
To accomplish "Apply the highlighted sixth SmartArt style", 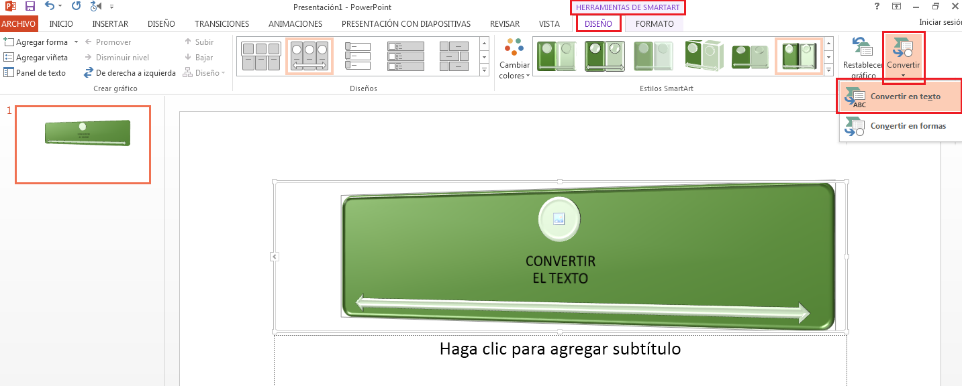I will pyautogui.click(x=798, y=56).
